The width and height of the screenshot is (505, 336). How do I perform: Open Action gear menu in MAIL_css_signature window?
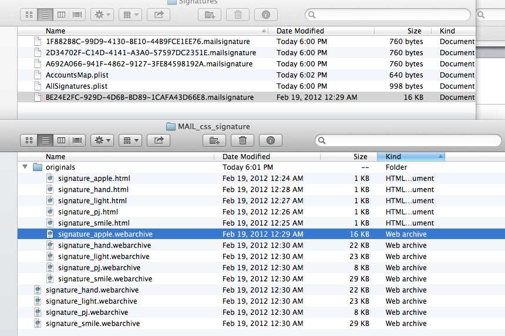(x=102, y=140)
